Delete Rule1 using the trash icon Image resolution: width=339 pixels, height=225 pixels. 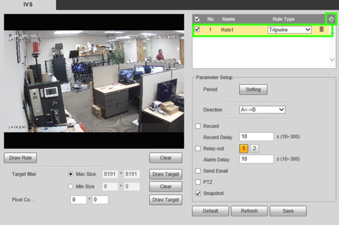click(x=322, y=29)
